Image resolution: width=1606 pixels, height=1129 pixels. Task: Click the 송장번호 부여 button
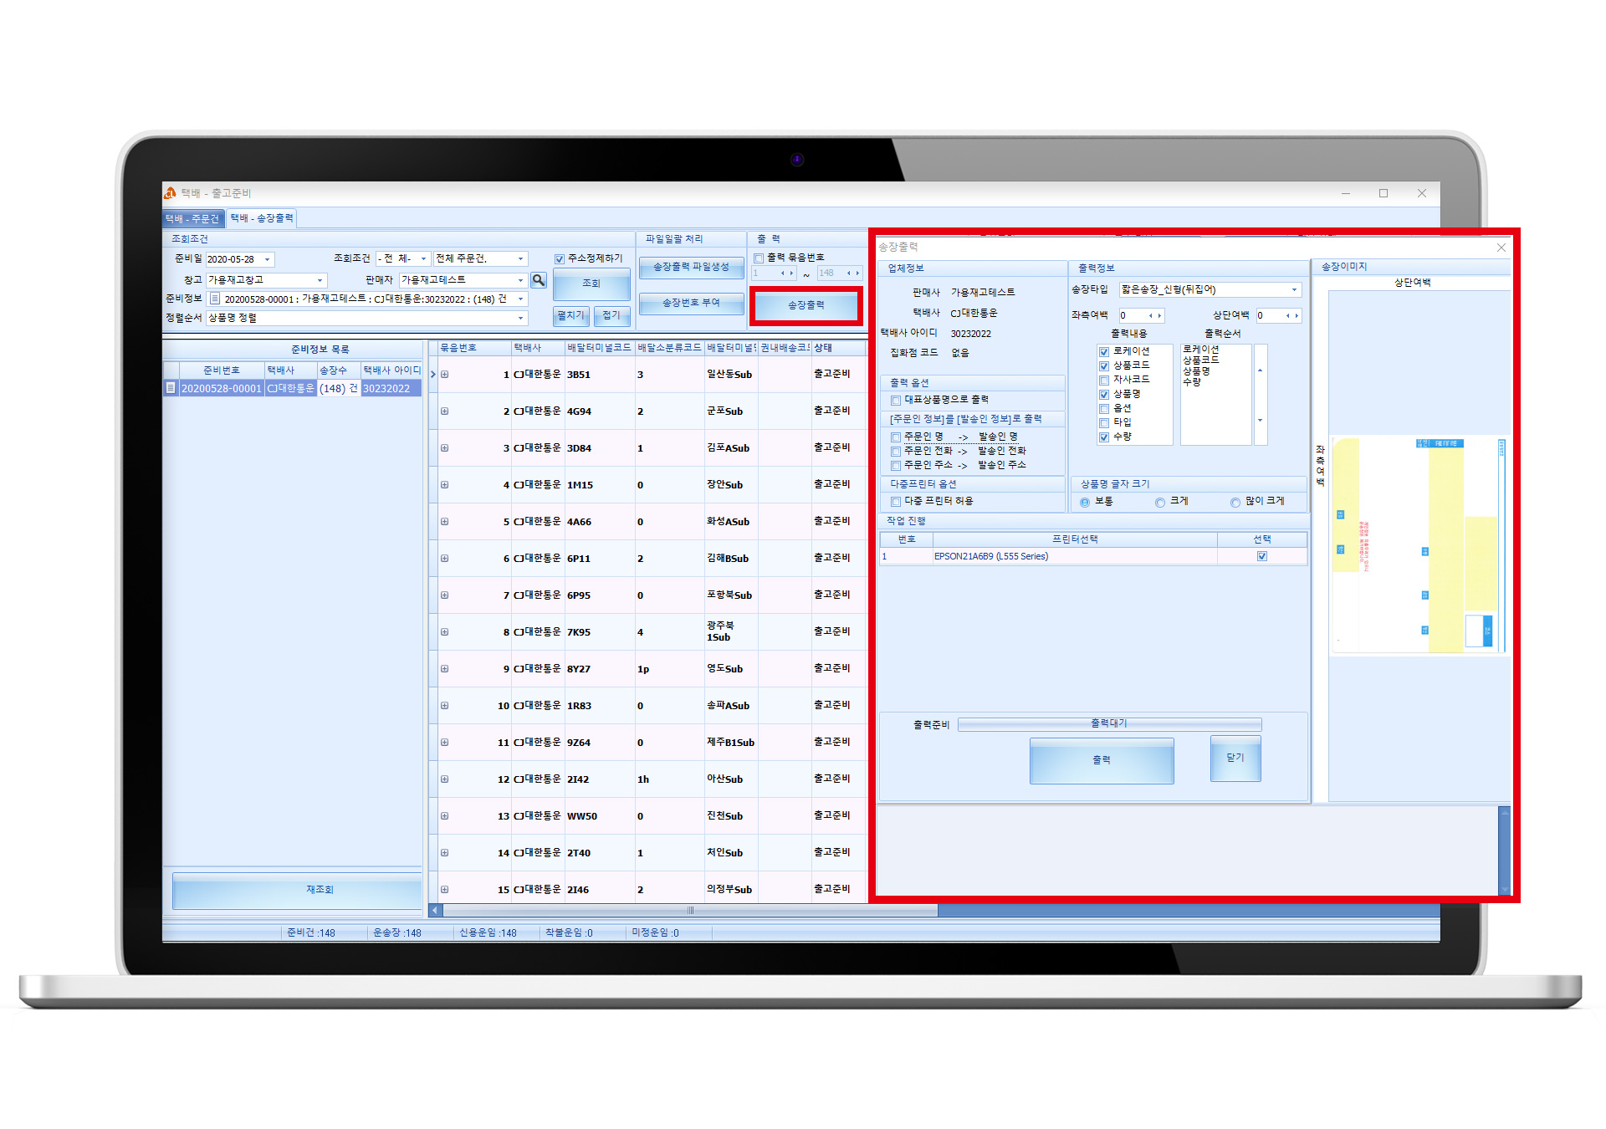[x=691, y=303]
